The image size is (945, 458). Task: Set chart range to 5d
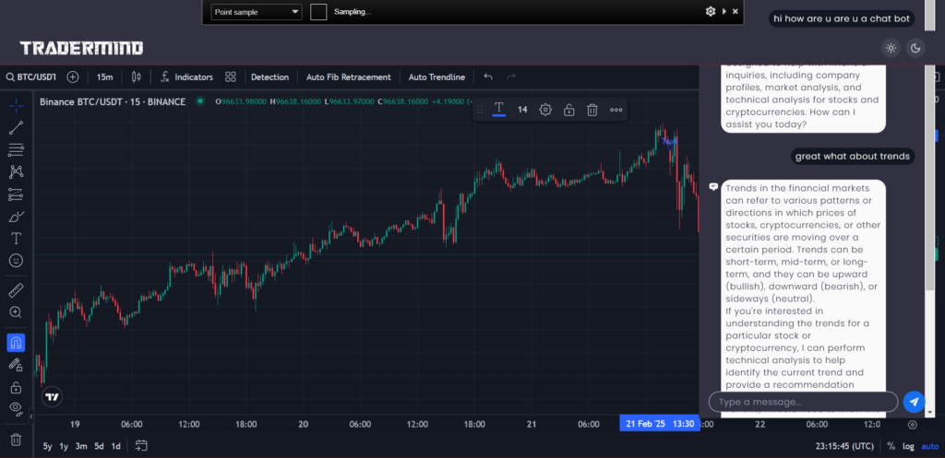[99, 446]
